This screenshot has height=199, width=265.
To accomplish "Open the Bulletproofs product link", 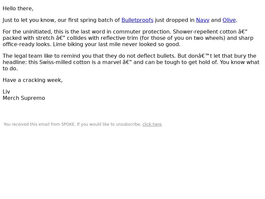I will [x=137, y=20].
